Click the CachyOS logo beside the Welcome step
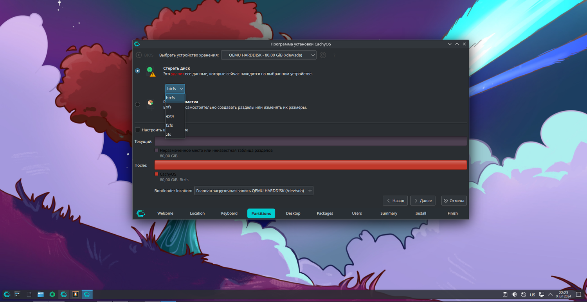 coord(141,213)
